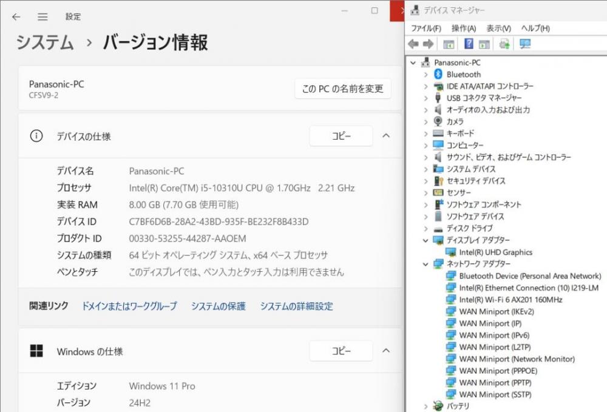Screen dimensions: 607x412
Task: Collapse the ネットワーク アダプター category
Action: pyautogui.click(x=426, y=264)
